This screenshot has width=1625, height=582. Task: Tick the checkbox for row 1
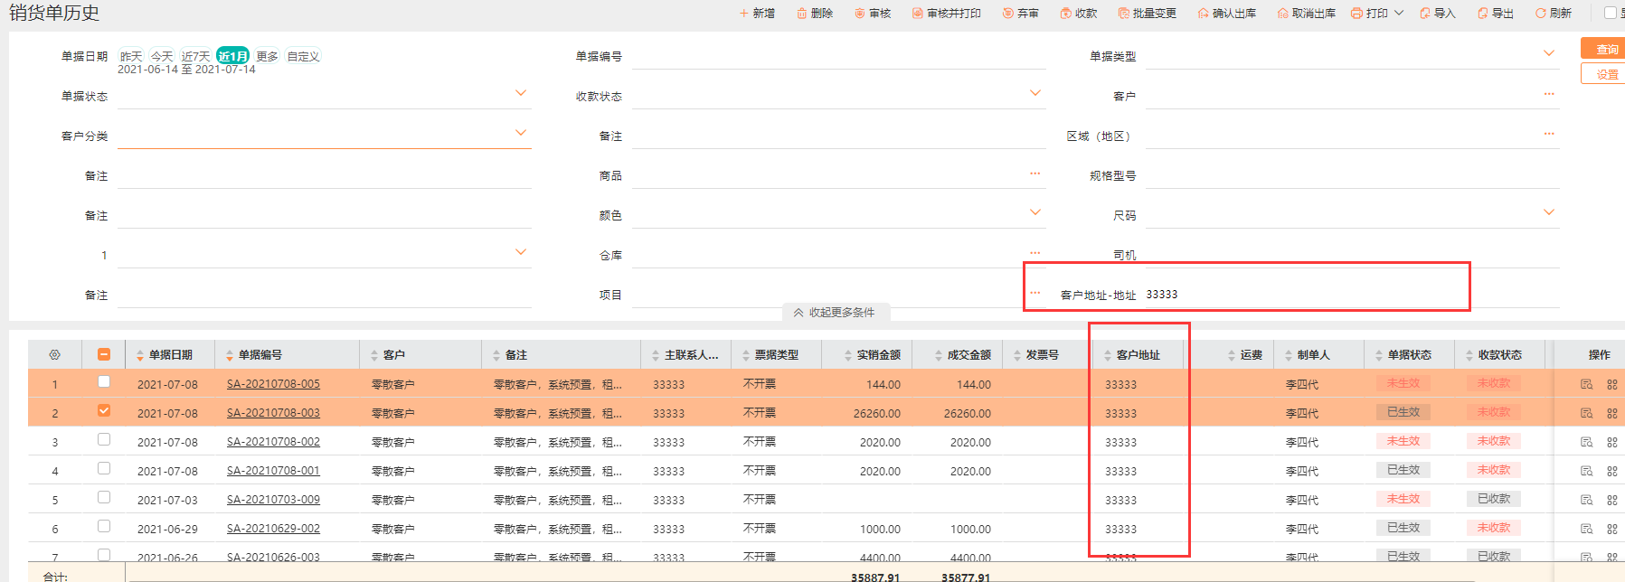(x=104, y=382)
